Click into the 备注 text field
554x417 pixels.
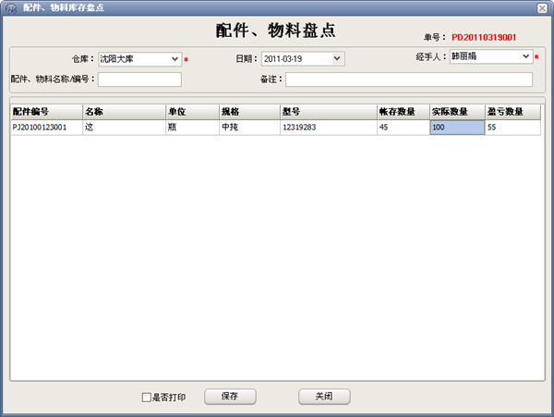click(408, 80)
